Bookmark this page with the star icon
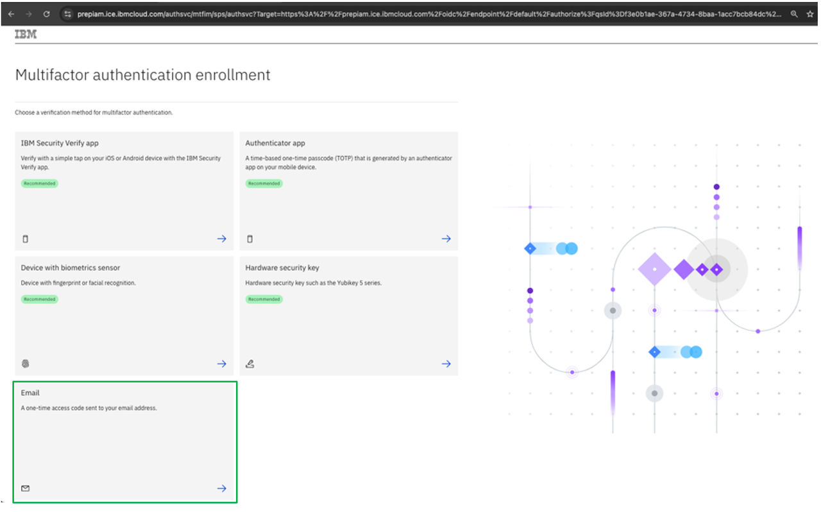 (x=810, y=13)
